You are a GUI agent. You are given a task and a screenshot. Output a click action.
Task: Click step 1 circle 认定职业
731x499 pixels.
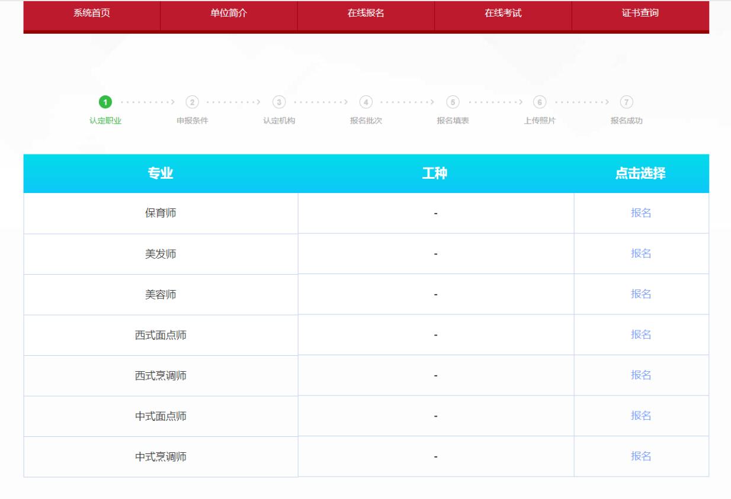(x=105, y=102)
